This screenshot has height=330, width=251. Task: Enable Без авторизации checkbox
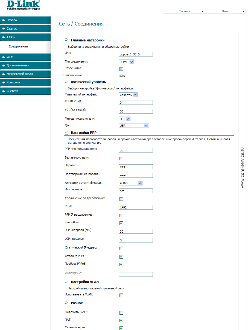point(121,158)
